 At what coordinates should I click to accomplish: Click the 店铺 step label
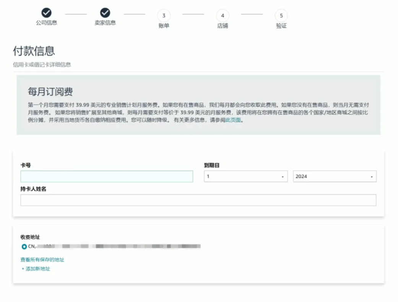pyautogui.click(x=223, y=26)
